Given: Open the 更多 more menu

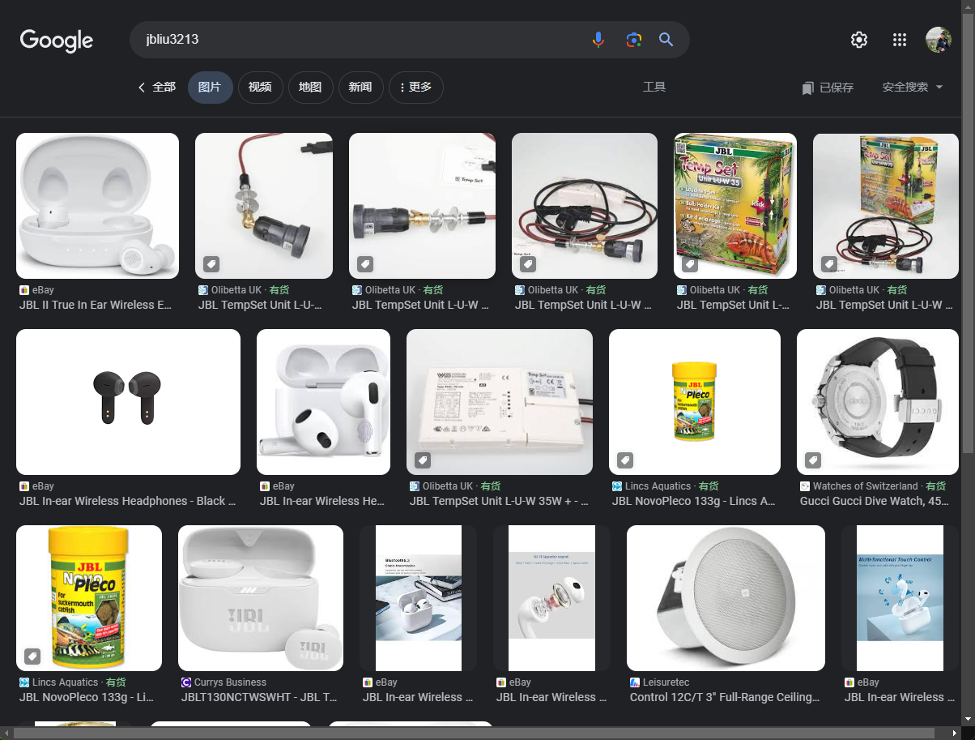Looking at the screenshot, I should coord(416,88).
